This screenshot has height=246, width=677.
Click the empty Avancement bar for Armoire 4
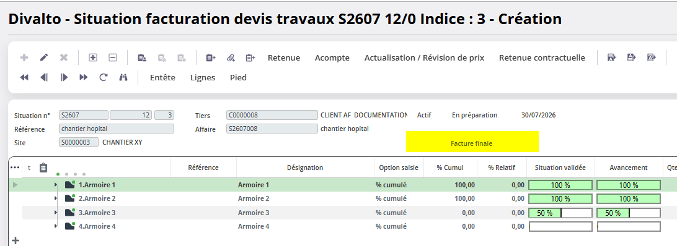pos(629,227)
